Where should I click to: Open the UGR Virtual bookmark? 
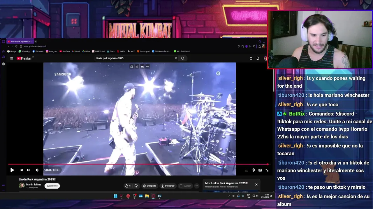98,51
